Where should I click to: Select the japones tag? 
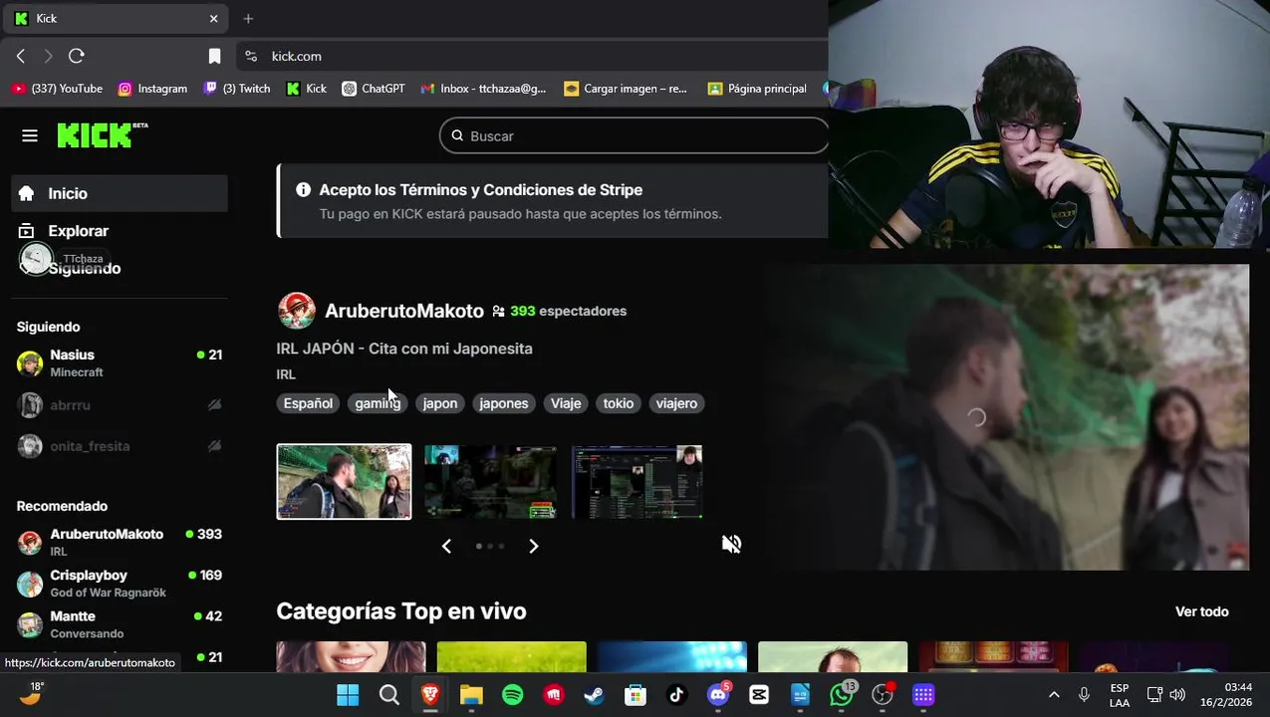(503, 403)
